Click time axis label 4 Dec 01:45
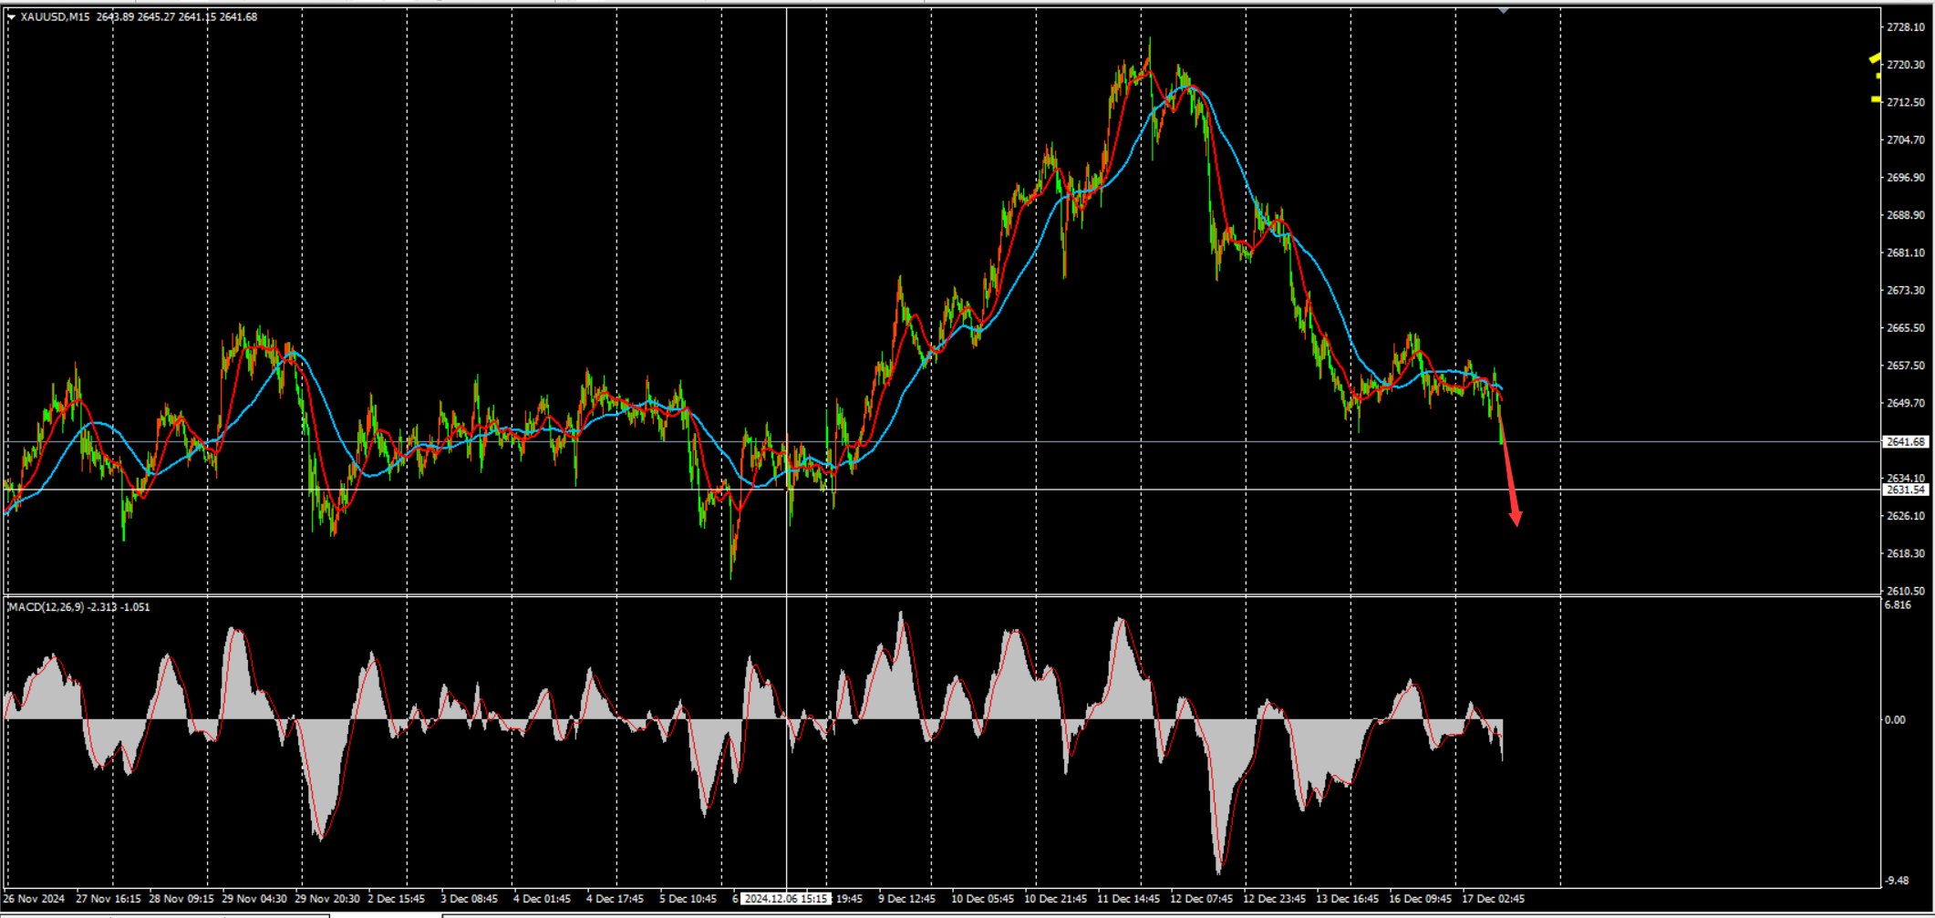This screenshot has height=918, width=1935. (543, 899)
